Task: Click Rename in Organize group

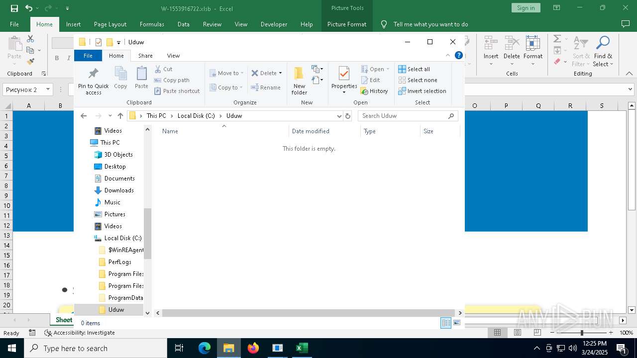Action: (x=266, y=88)
